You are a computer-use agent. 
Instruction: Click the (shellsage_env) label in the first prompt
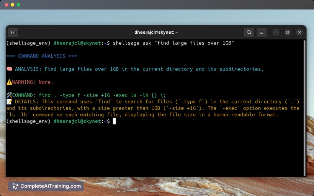[28, 43]
